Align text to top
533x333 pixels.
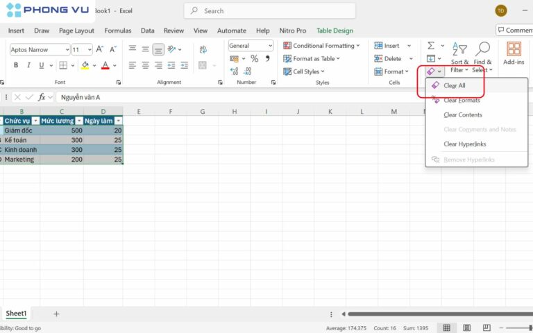tap(133, 49)
